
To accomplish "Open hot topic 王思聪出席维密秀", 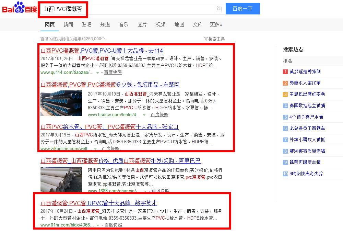I will click(x=307, y=94).
